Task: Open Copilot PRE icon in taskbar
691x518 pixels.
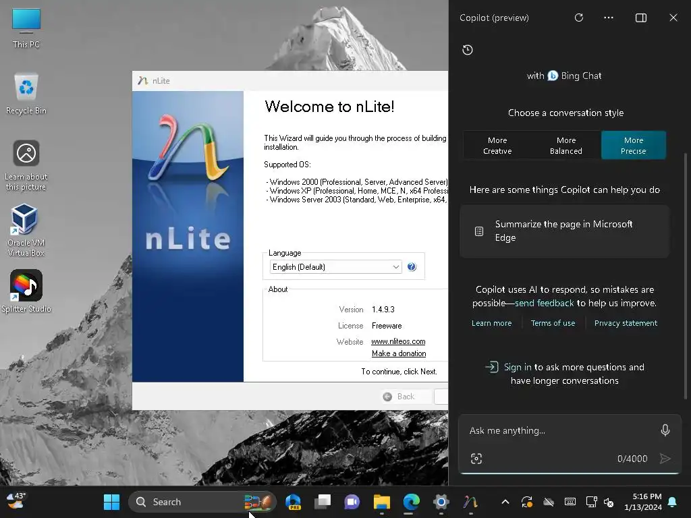Action: point(293,502)
